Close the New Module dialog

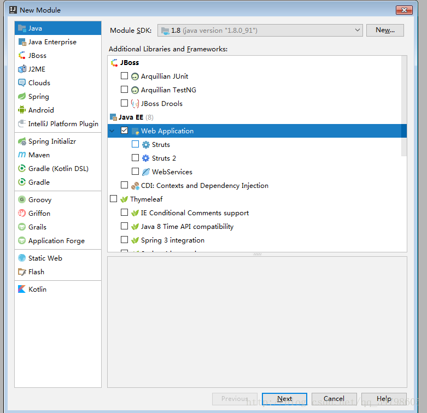(x=404, y=10)
